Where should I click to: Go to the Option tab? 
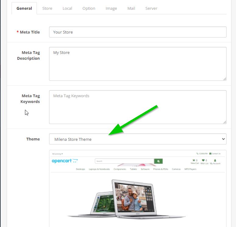[89, 8]
